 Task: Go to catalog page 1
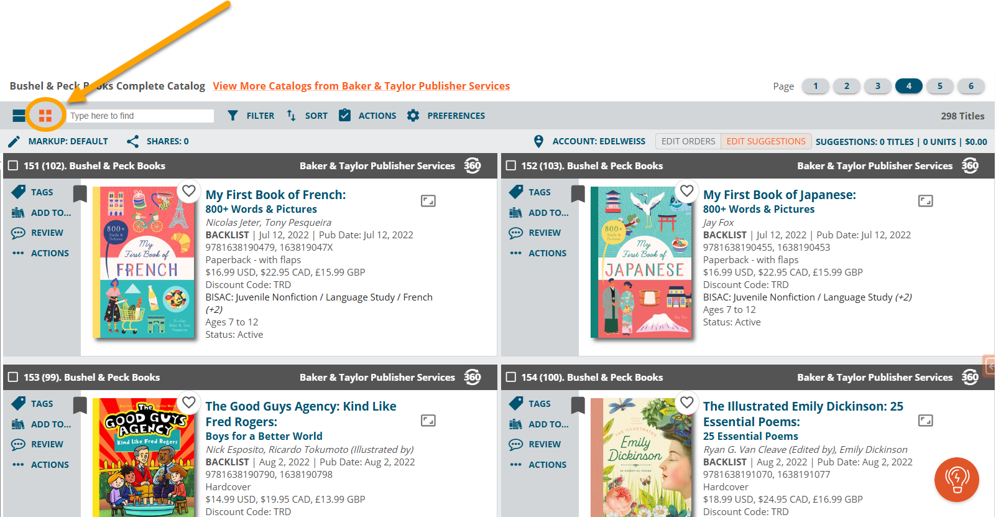coord(816,86)
